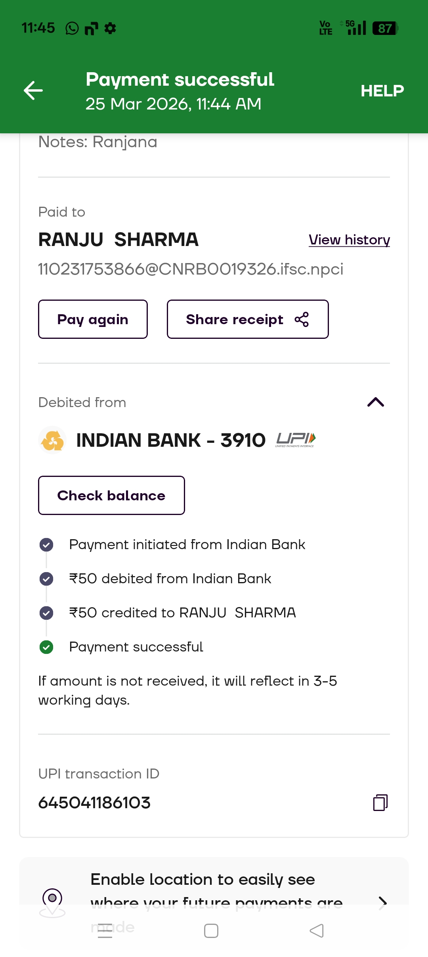Tap the Indian Bank logo icon
Image resolution: width=428 pixels, height=957 pixels.
(x=52, y=440)
